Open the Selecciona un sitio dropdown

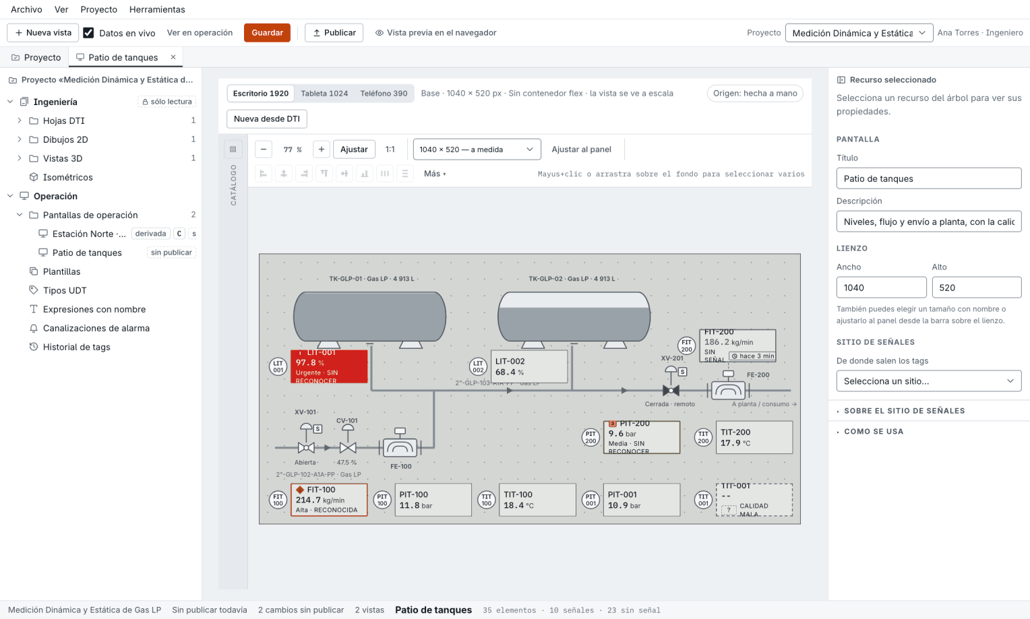929,381
